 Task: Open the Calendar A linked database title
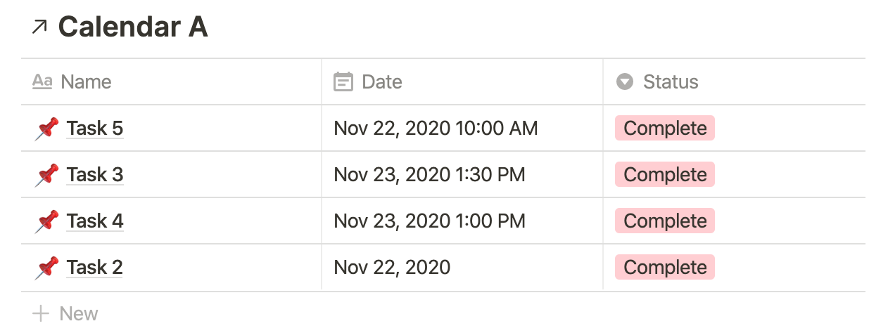133,27
